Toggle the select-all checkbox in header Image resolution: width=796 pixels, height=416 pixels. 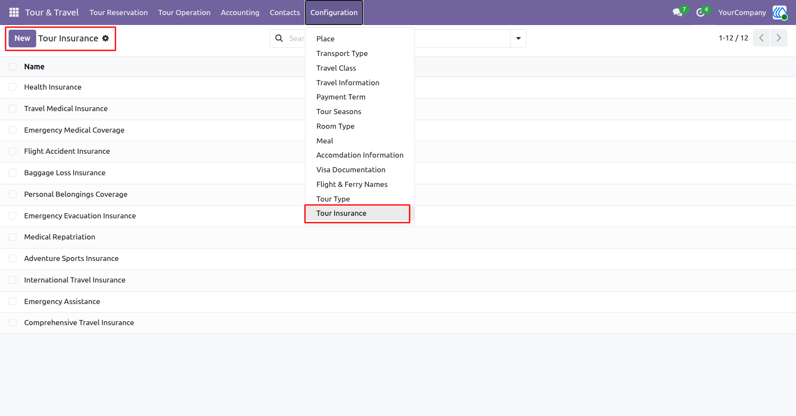(12, 67)
